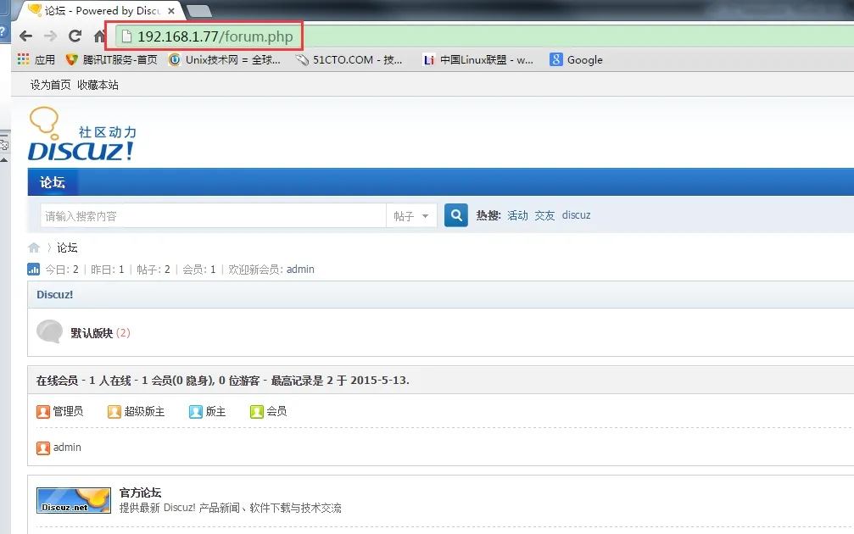Open a new tab with the blank tab button

[x=198, y=10]
